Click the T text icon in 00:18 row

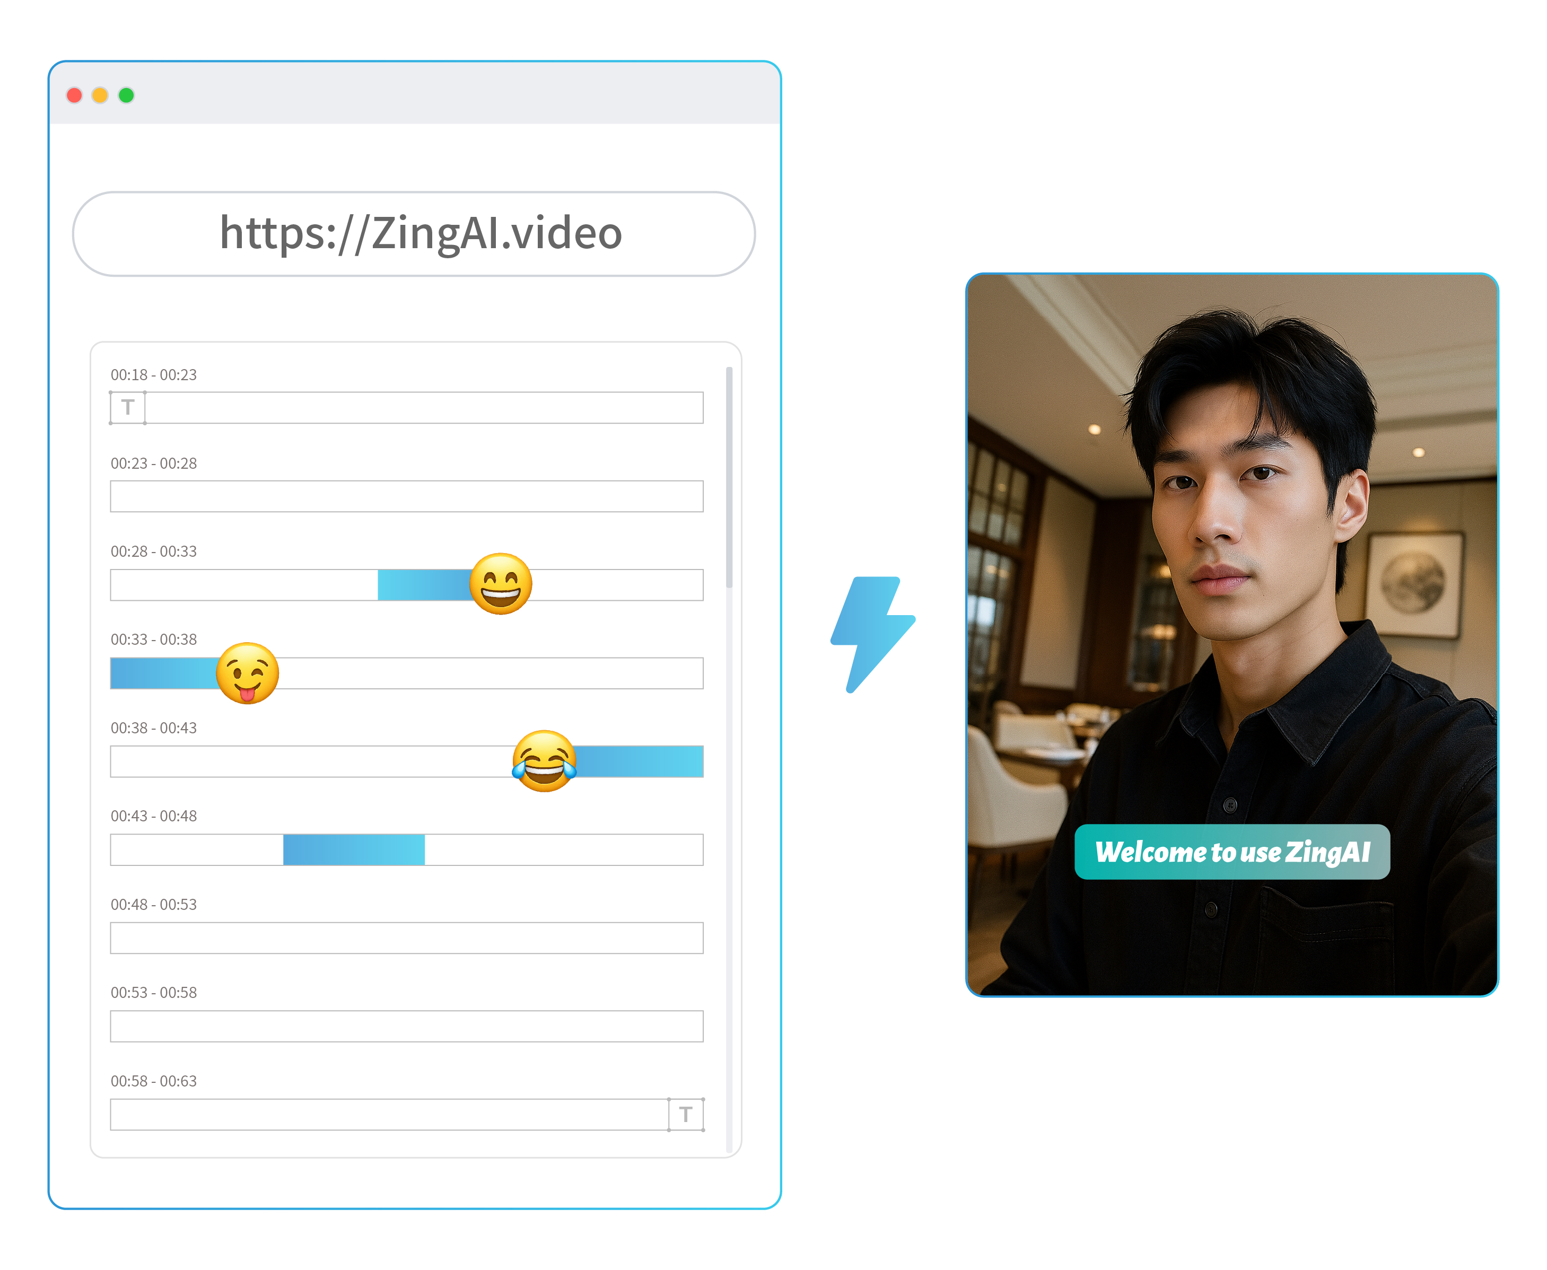127,407
